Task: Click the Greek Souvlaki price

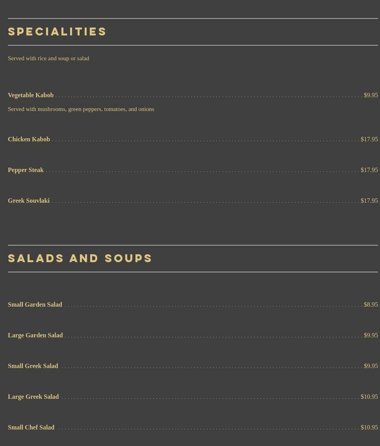Action: (369, 200)
